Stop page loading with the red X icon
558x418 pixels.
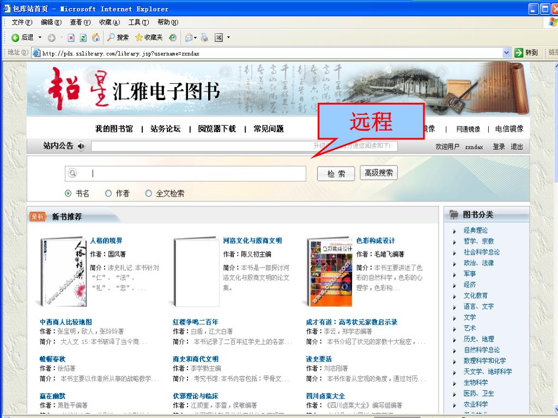71,38
